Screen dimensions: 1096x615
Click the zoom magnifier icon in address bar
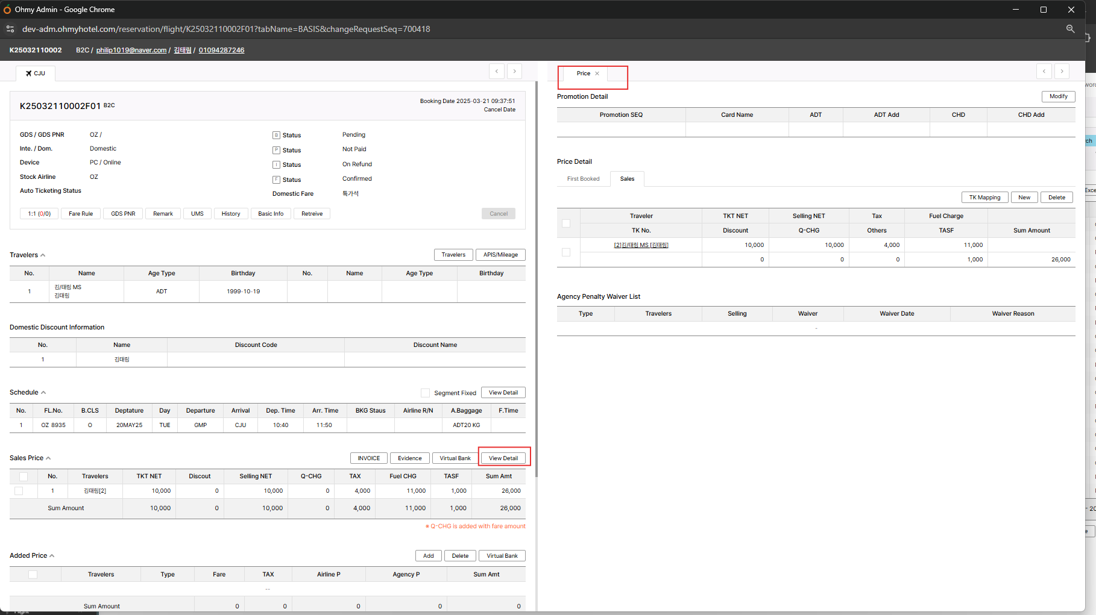tap(1070, 29)
